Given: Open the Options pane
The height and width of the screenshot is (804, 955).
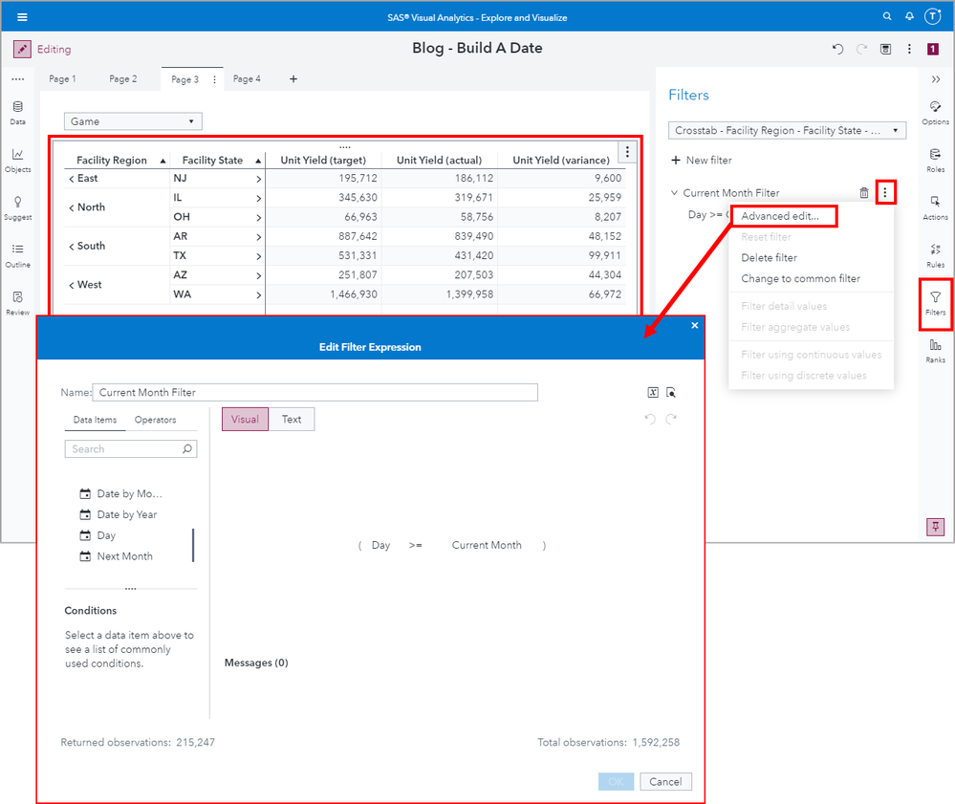Looking at the screenshot, I should click(936, 113).
